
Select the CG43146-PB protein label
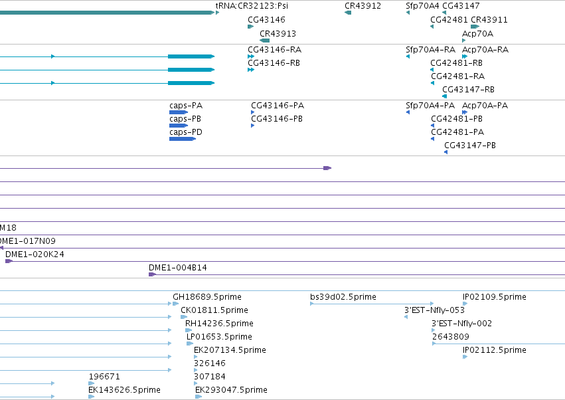click(277, 119)
